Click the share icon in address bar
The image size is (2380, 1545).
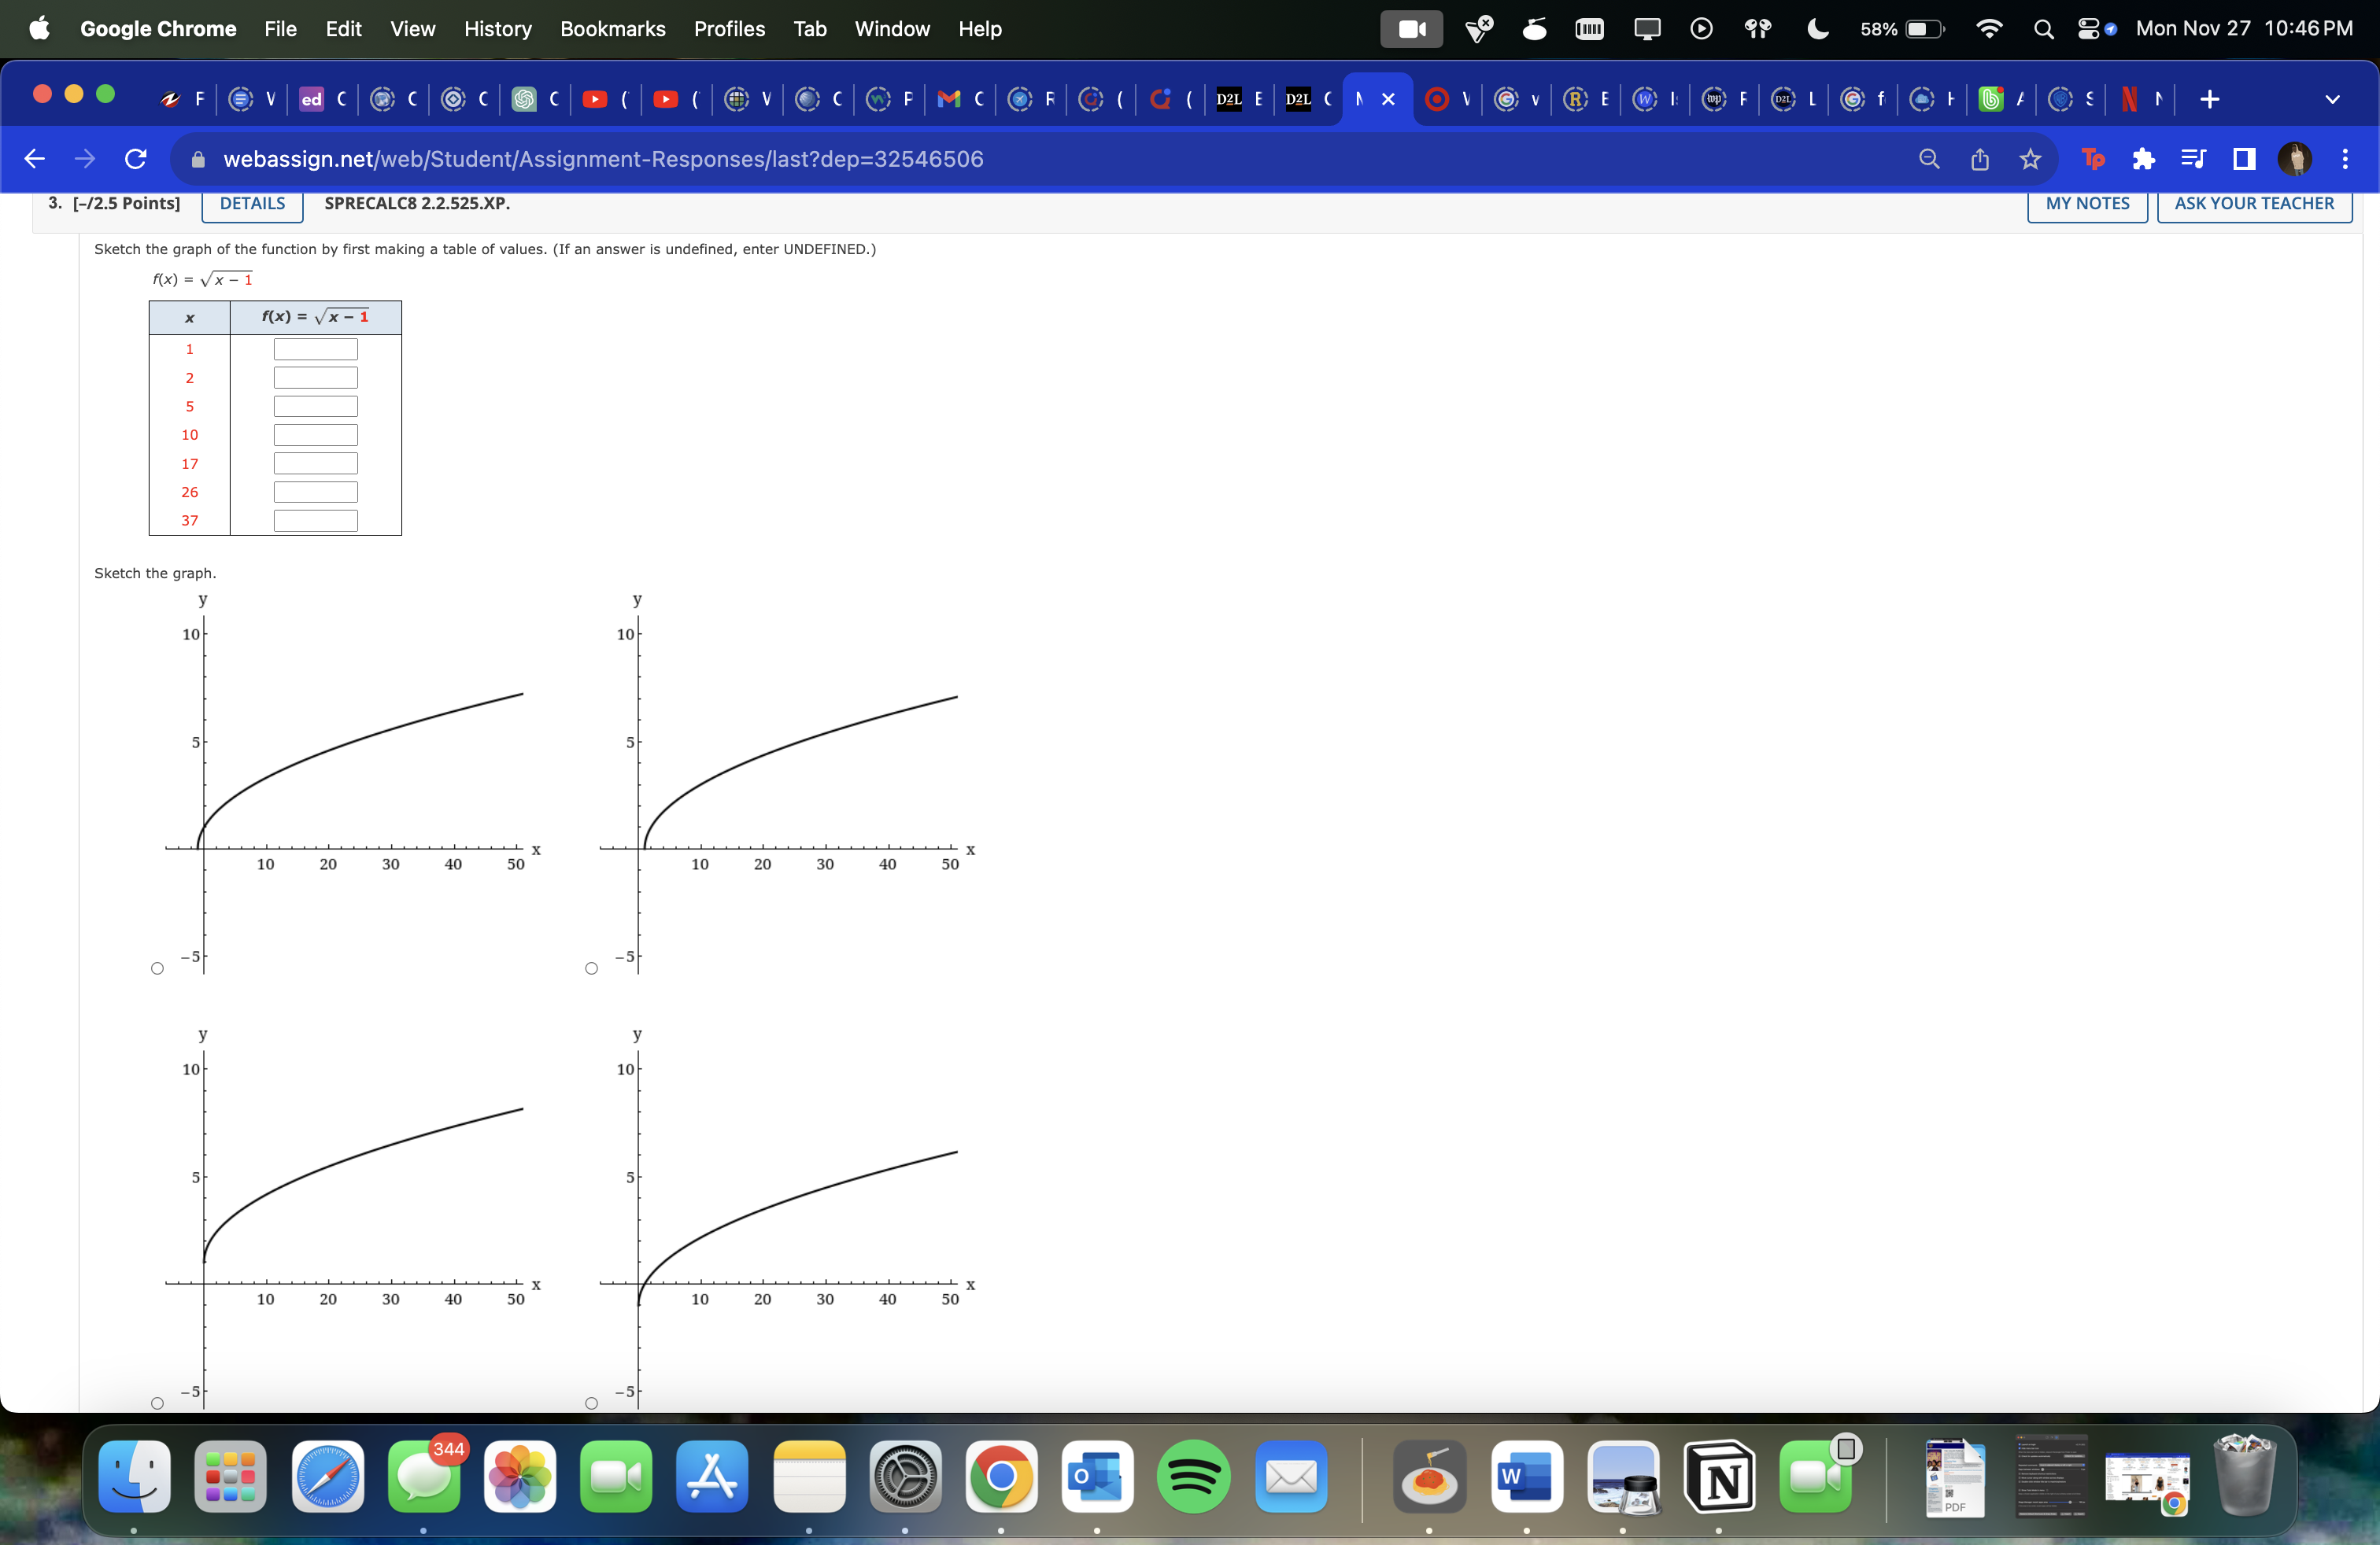tap(1980, 159)
